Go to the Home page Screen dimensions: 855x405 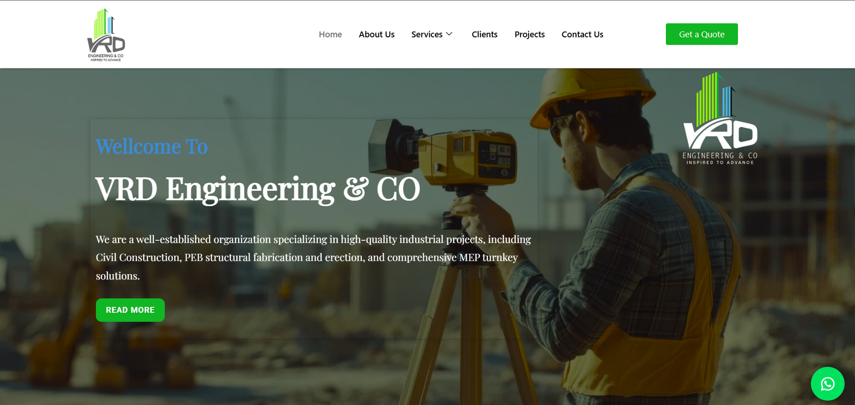tap(330, 34)
